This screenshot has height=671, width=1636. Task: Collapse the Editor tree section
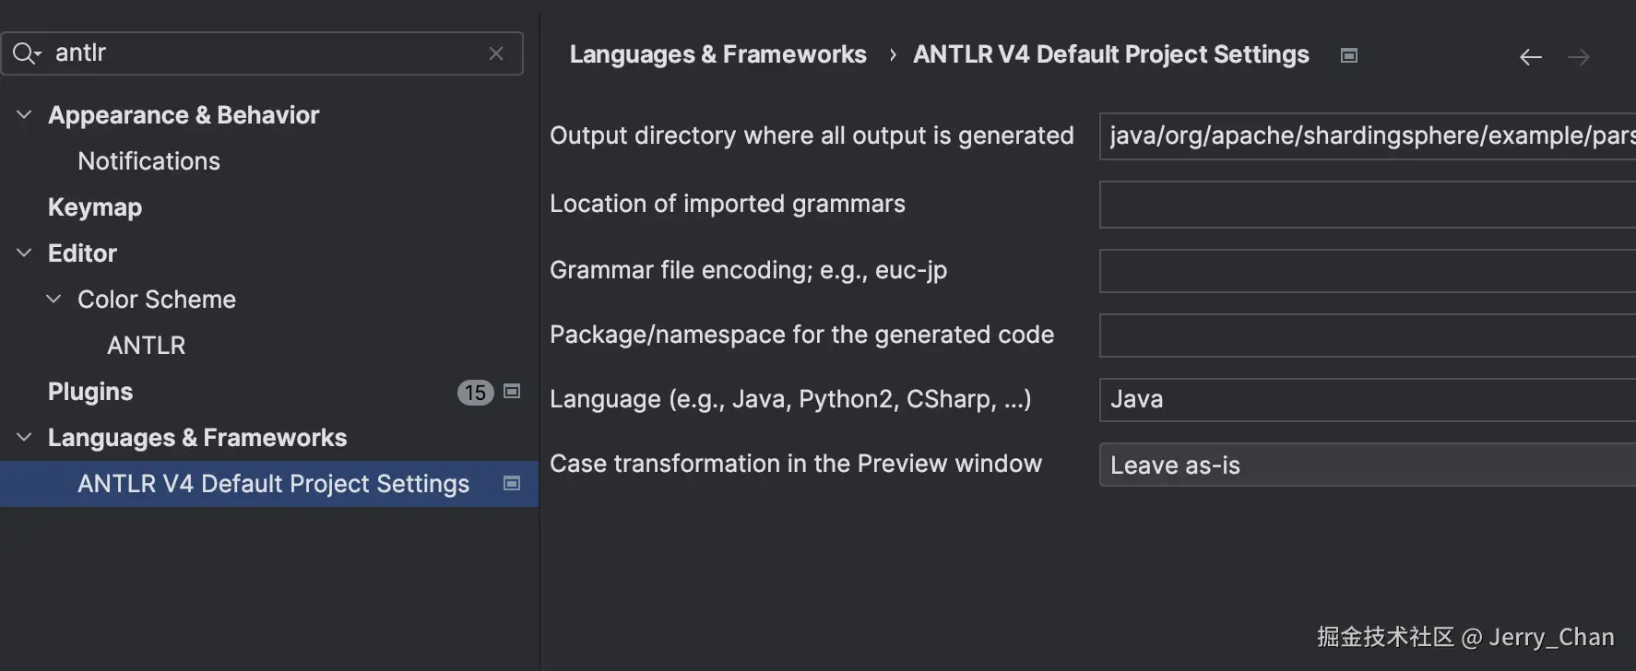25,253
